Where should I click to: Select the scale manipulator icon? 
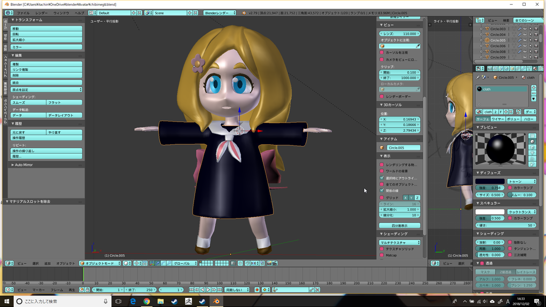click(169, 263)
